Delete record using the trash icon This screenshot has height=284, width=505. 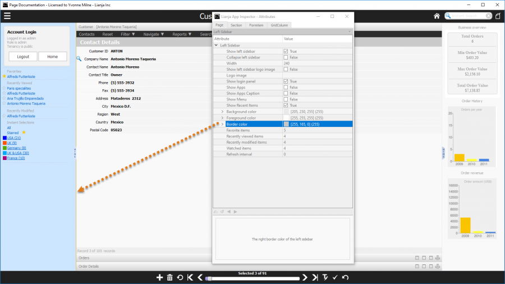[170, 277]
